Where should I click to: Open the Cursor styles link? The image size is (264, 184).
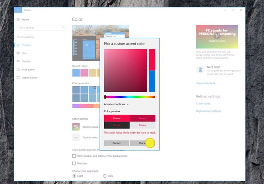[203, 104]
